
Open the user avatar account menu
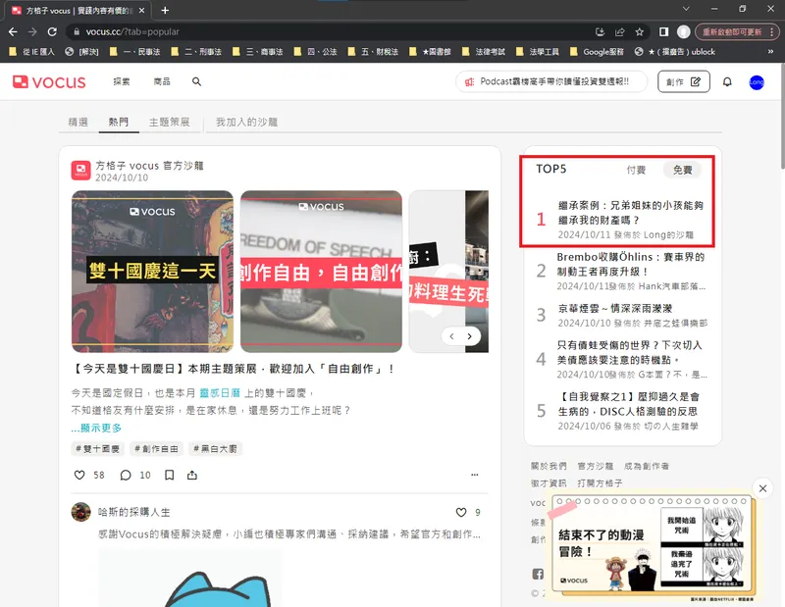(x=757, y=82)
